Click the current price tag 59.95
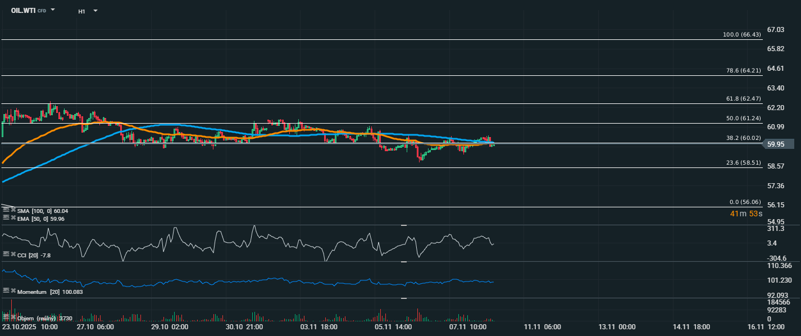 (x=776, y=144)
